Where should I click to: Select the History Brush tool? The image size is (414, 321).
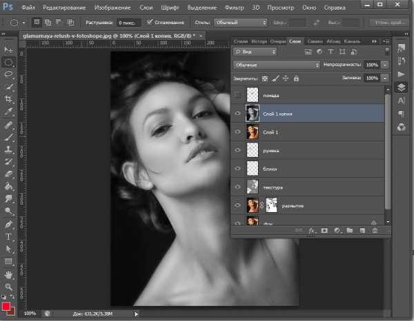coord(8,162)
